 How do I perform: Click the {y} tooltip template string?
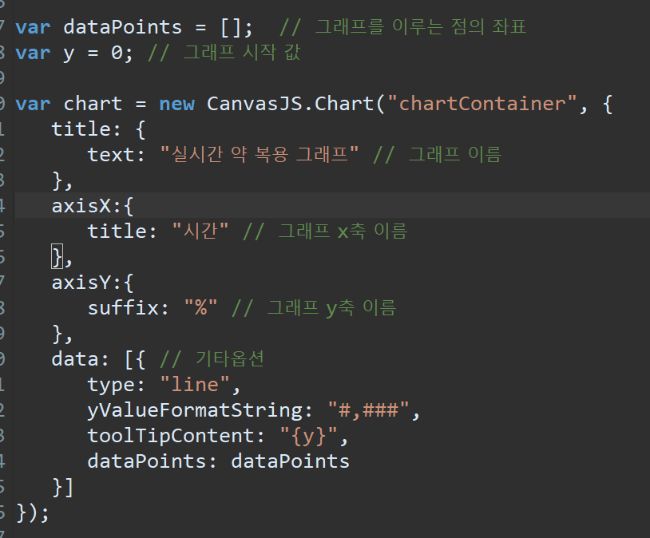(309, 435)
